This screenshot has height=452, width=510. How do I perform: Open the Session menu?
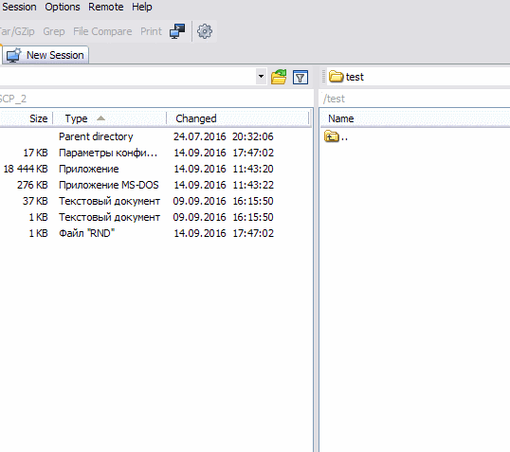[19, 7]
